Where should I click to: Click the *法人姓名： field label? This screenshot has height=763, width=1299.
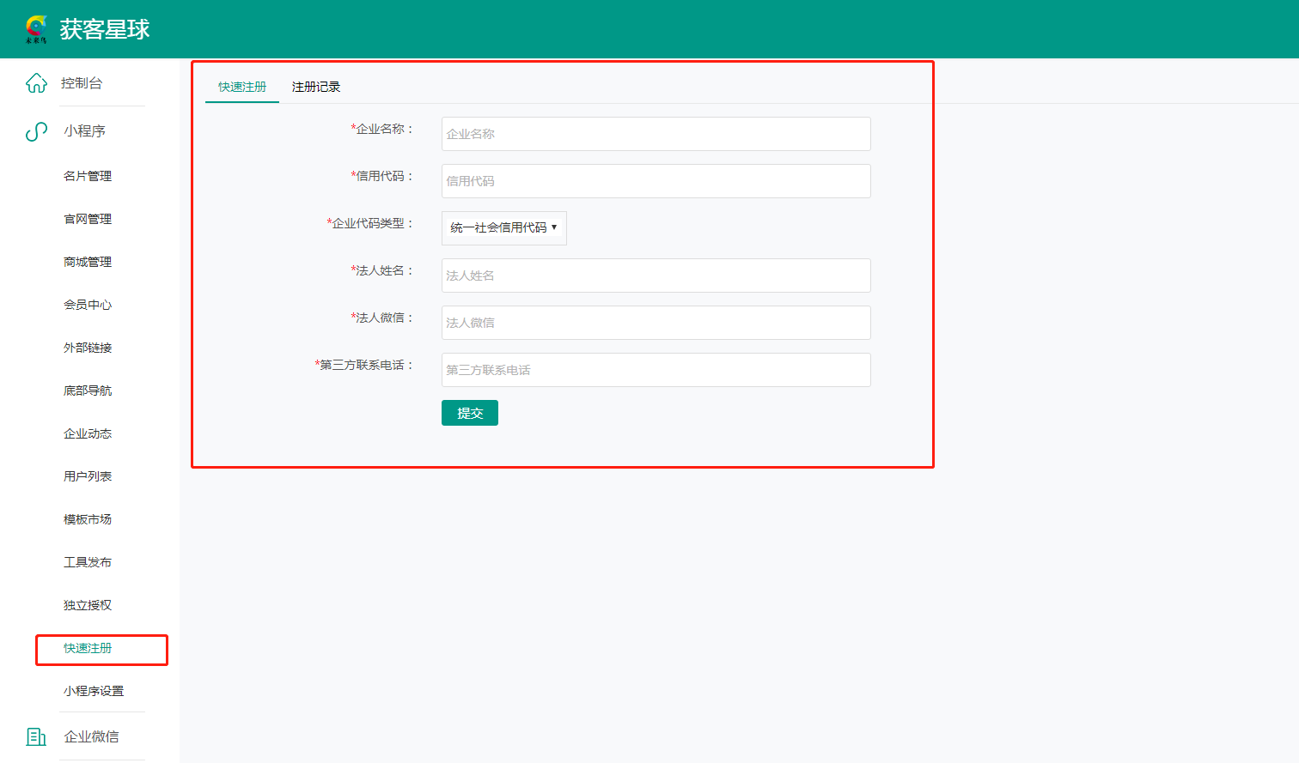click(x=382, y=270)
